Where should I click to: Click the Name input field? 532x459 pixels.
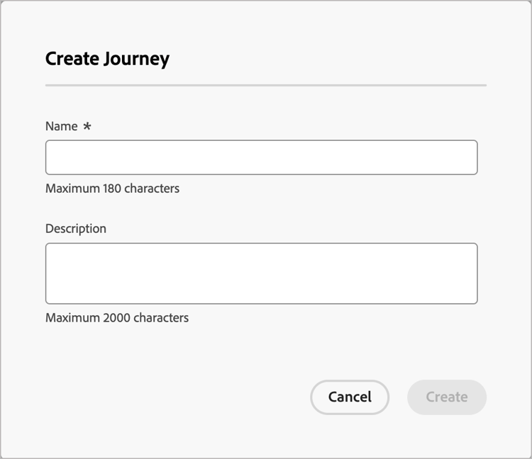(261, 157)
